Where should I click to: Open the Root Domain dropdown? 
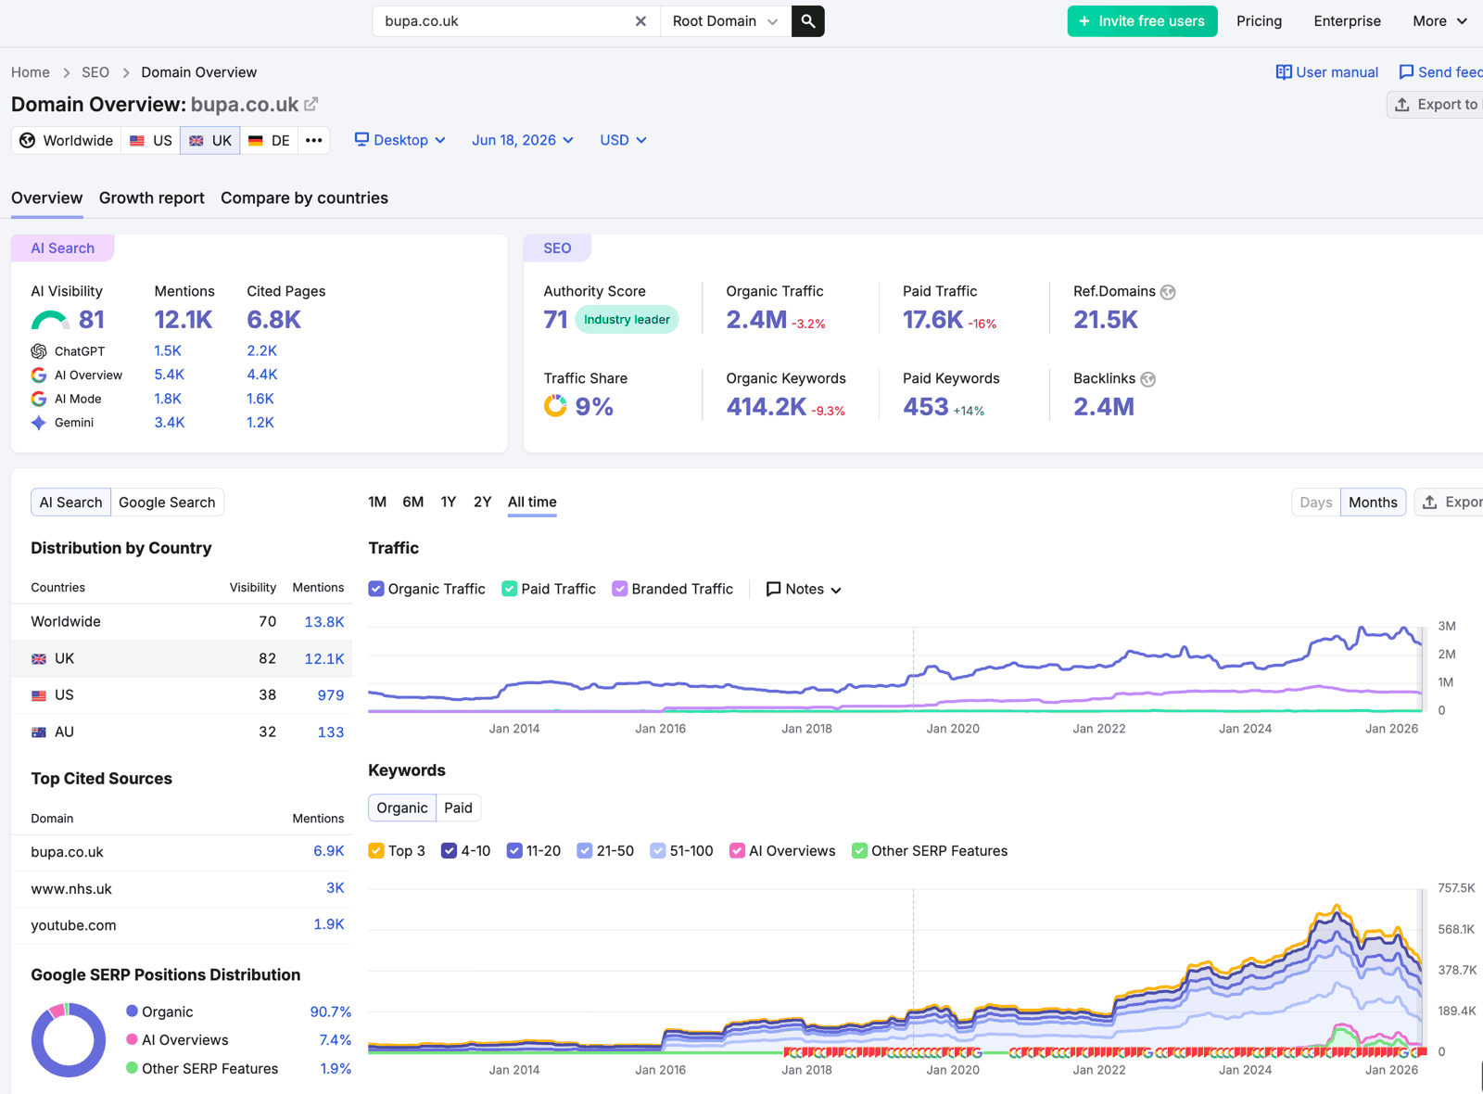click(726, 21)
